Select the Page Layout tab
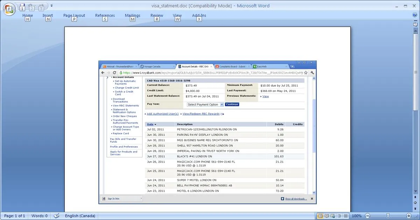This screenshot has height=220, width=420. 74,15
